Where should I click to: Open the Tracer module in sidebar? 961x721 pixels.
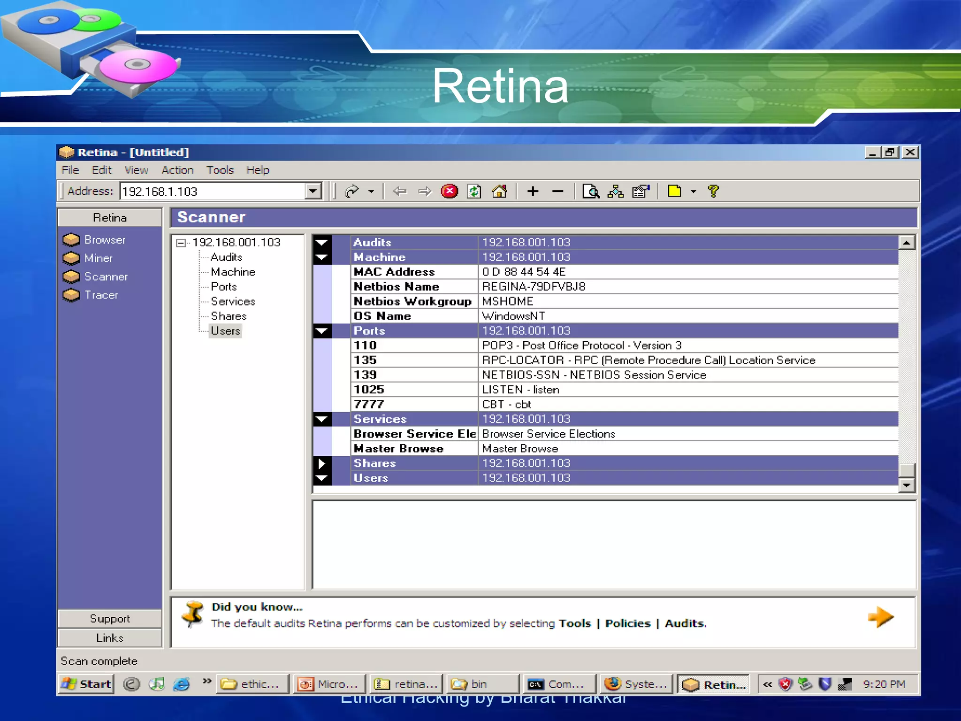point(101,295)
